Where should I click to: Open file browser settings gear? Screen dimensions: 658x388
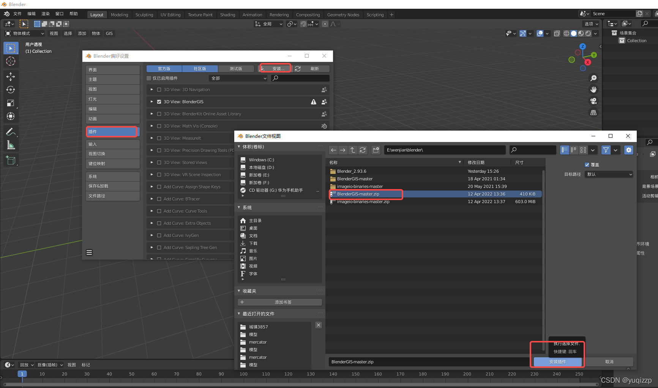tap(629, 150)
